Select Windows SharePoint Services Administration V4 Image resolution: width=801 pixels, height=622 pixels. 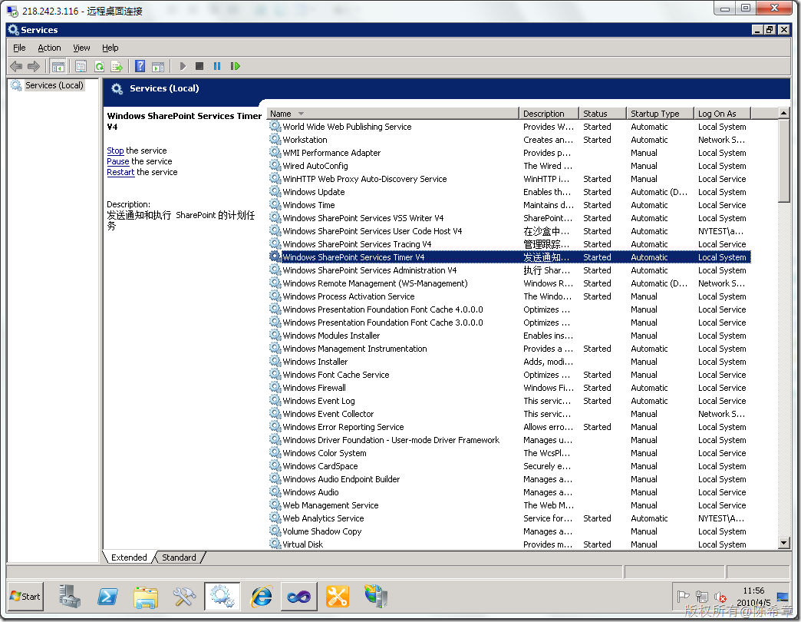coord(509,270)
